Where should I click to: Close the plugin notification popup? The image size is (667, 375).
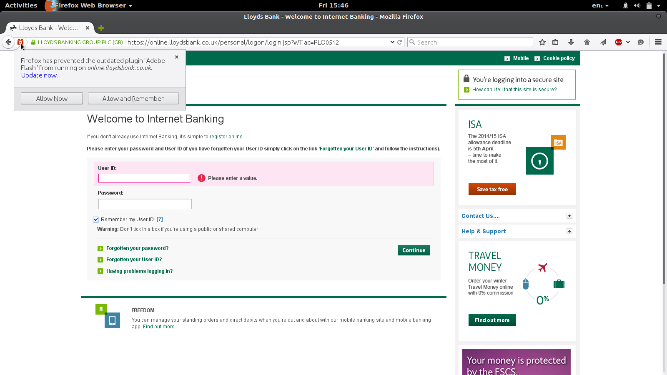[177, 57]
